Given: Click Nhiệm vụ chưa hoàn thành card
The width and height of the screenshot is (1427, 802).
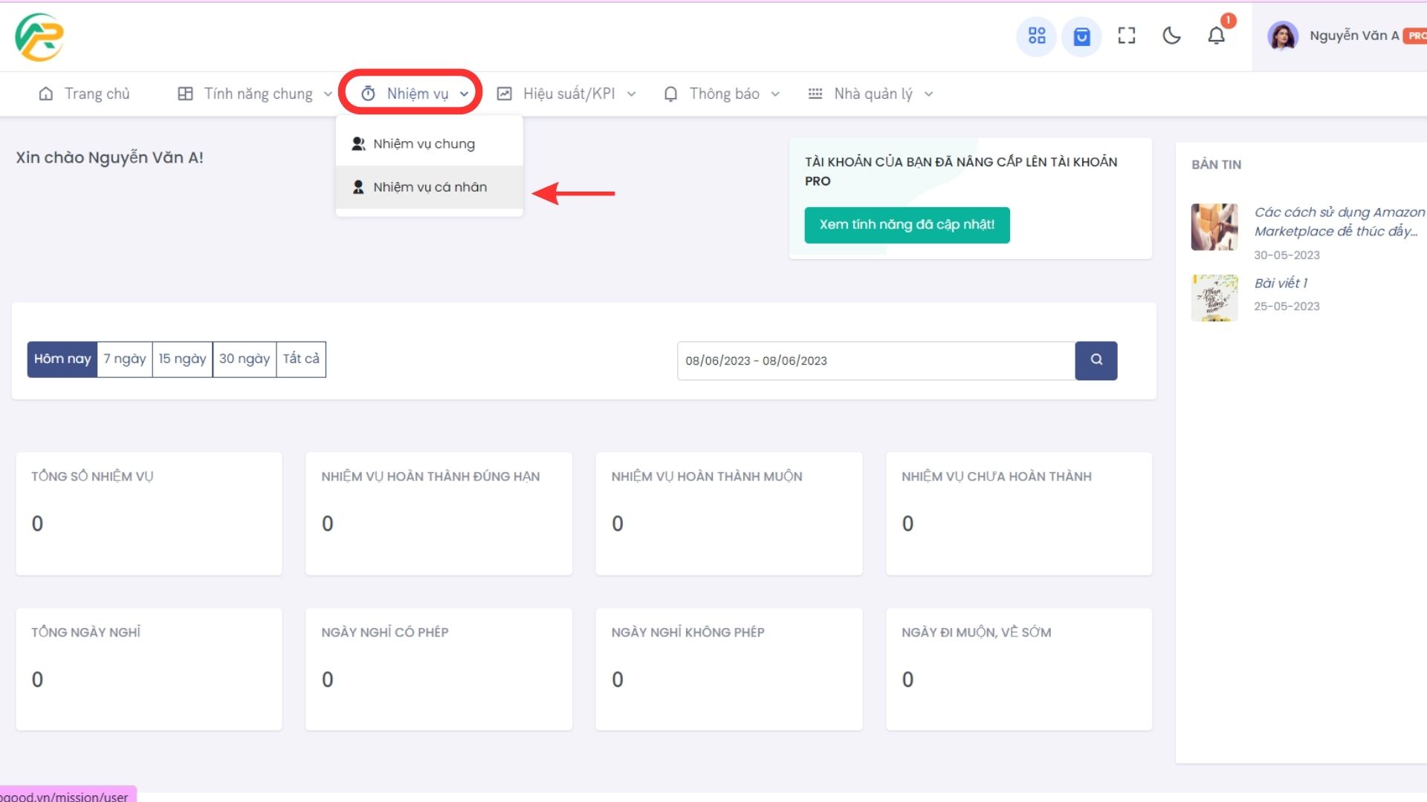Looking at the screenshot, I should [1019, 514].
